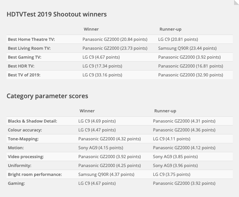This screenshot has height=197, width=239.
Task: Click Samsung Q90R (4.37 points) cell
Action: point(106,175)
